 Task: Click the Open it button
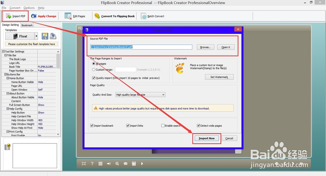(x=226, y=47)
